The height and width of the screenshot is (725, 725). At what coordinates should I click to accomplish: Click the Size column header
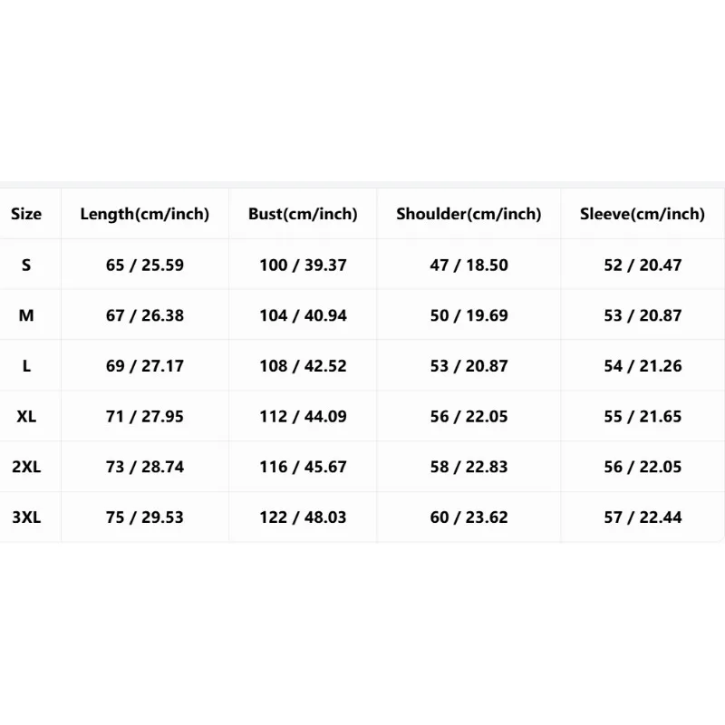tap(26, 214)
